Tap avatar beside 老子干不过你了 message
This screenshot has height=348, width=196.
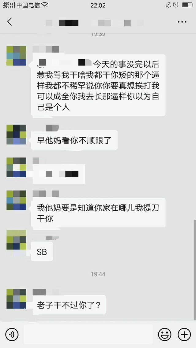coord(16,299)
